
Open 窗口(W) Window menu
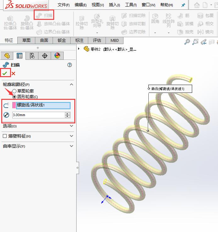[148, 5]
